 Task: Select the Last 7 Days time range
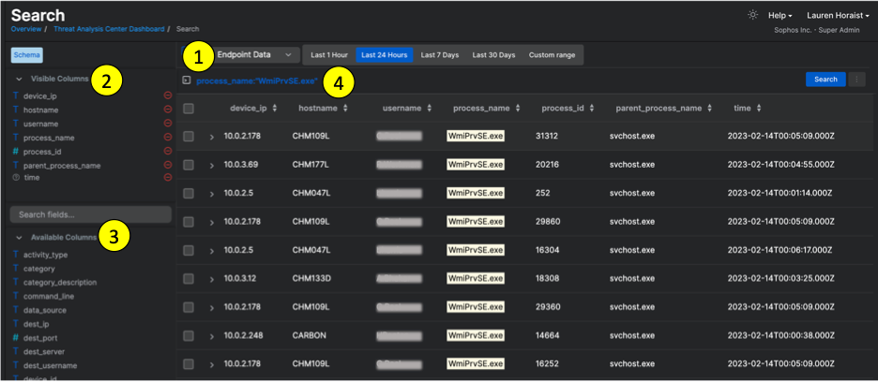pos(439,55)
